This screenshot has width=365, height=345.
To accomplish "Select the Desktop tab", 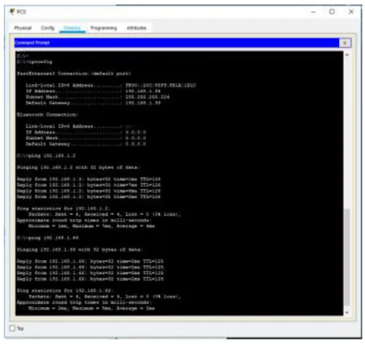I will 73,28.
